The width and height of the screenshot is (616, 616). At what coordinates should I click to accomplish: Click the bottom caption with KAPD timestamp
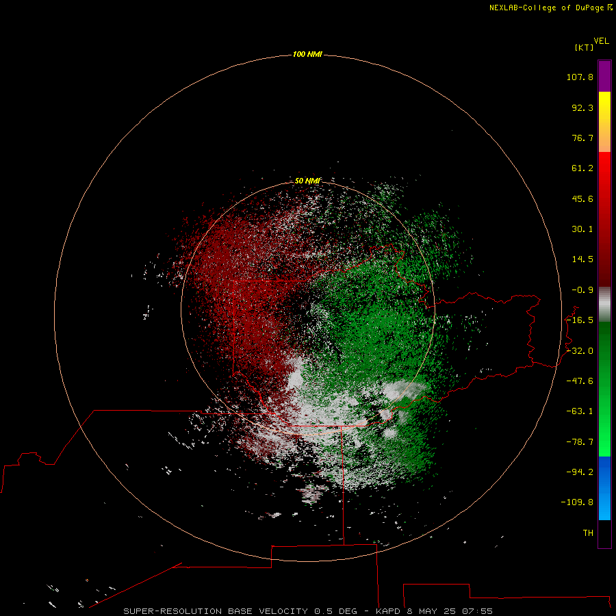(x=308, y=611)
